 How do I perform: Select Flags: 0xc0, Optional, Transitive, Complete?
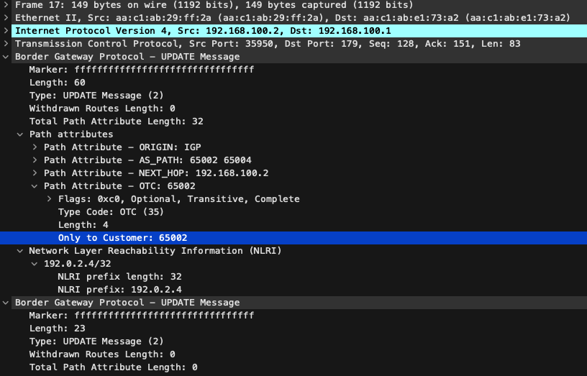tap(179, 199)
